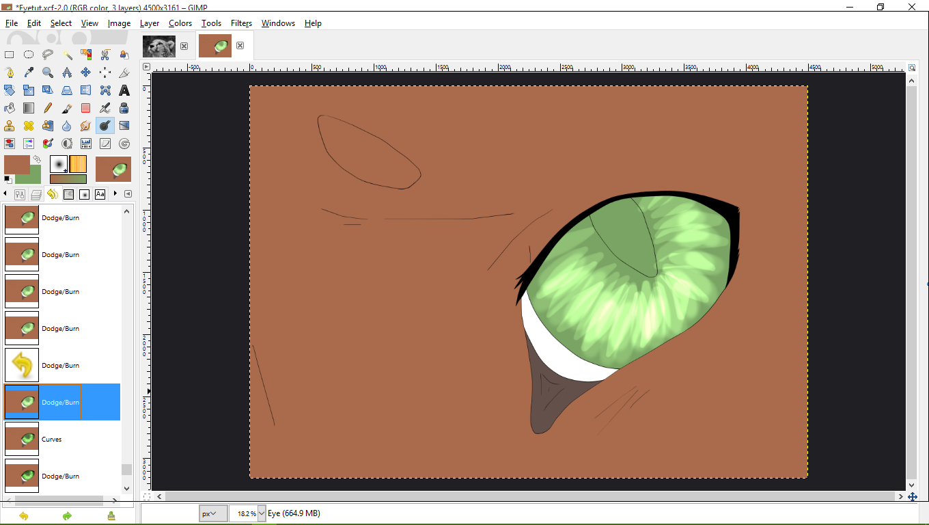Toggle zoom image when window resizes
This screenshot has width=929, height=525.
coord(912,67)
